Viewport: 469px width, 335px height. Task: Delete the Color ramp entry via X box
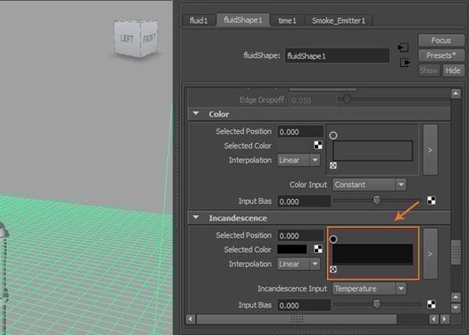pos(333,166)
